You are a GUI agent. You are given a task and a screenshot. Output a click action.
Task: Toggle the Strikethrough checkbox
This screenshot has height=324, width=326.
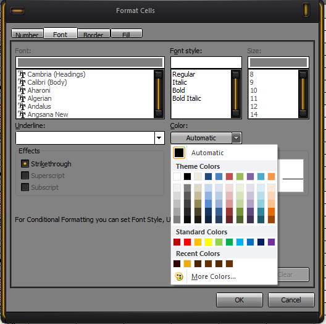pos(25,164)
